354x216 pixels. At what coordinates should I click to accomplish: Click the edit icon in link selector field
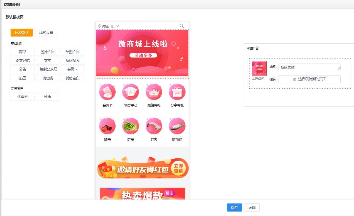(295, 79)
